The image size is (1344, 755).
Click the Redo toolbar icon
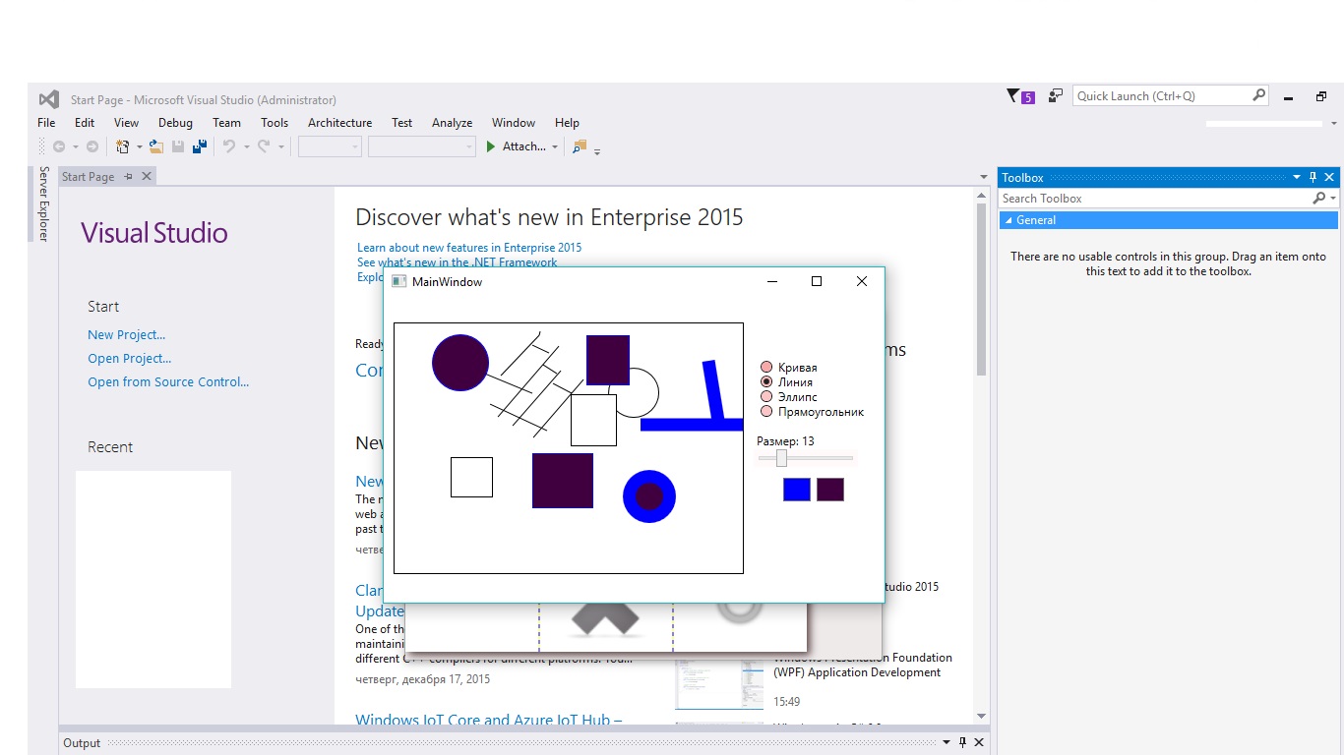(x=264, y=146)
